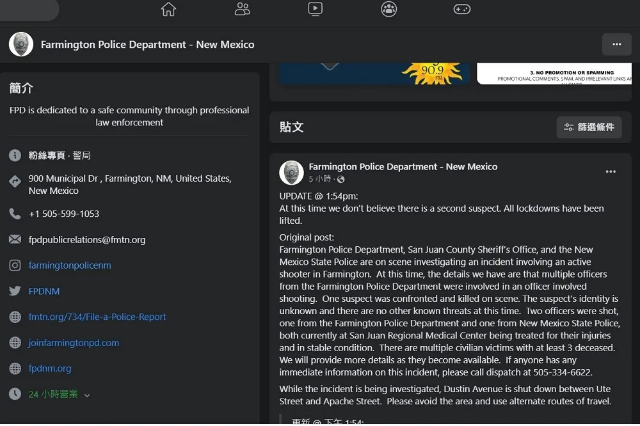Click the page header profile badge avatar
The height and width of the screenshot is (426, 640).
click(x=21, y=44)
